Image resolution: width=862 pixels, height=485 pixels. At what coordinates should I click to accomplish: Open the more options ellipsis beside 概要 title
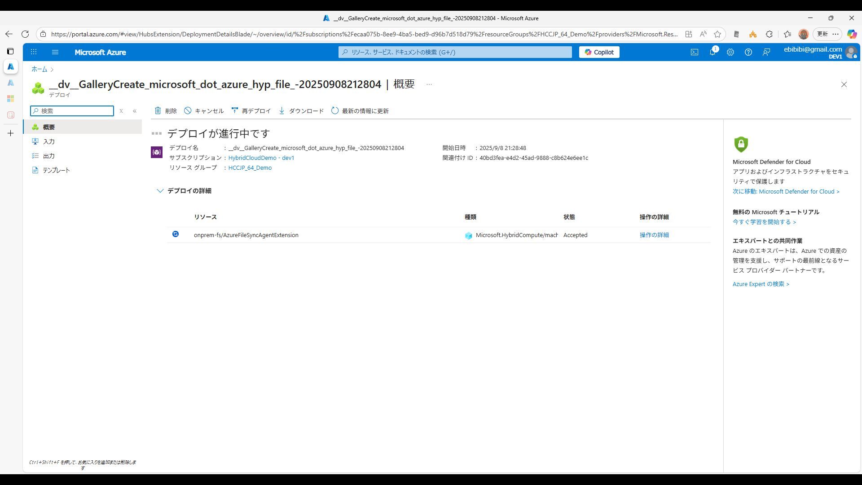pyautogui.click(x=429, y=84)
